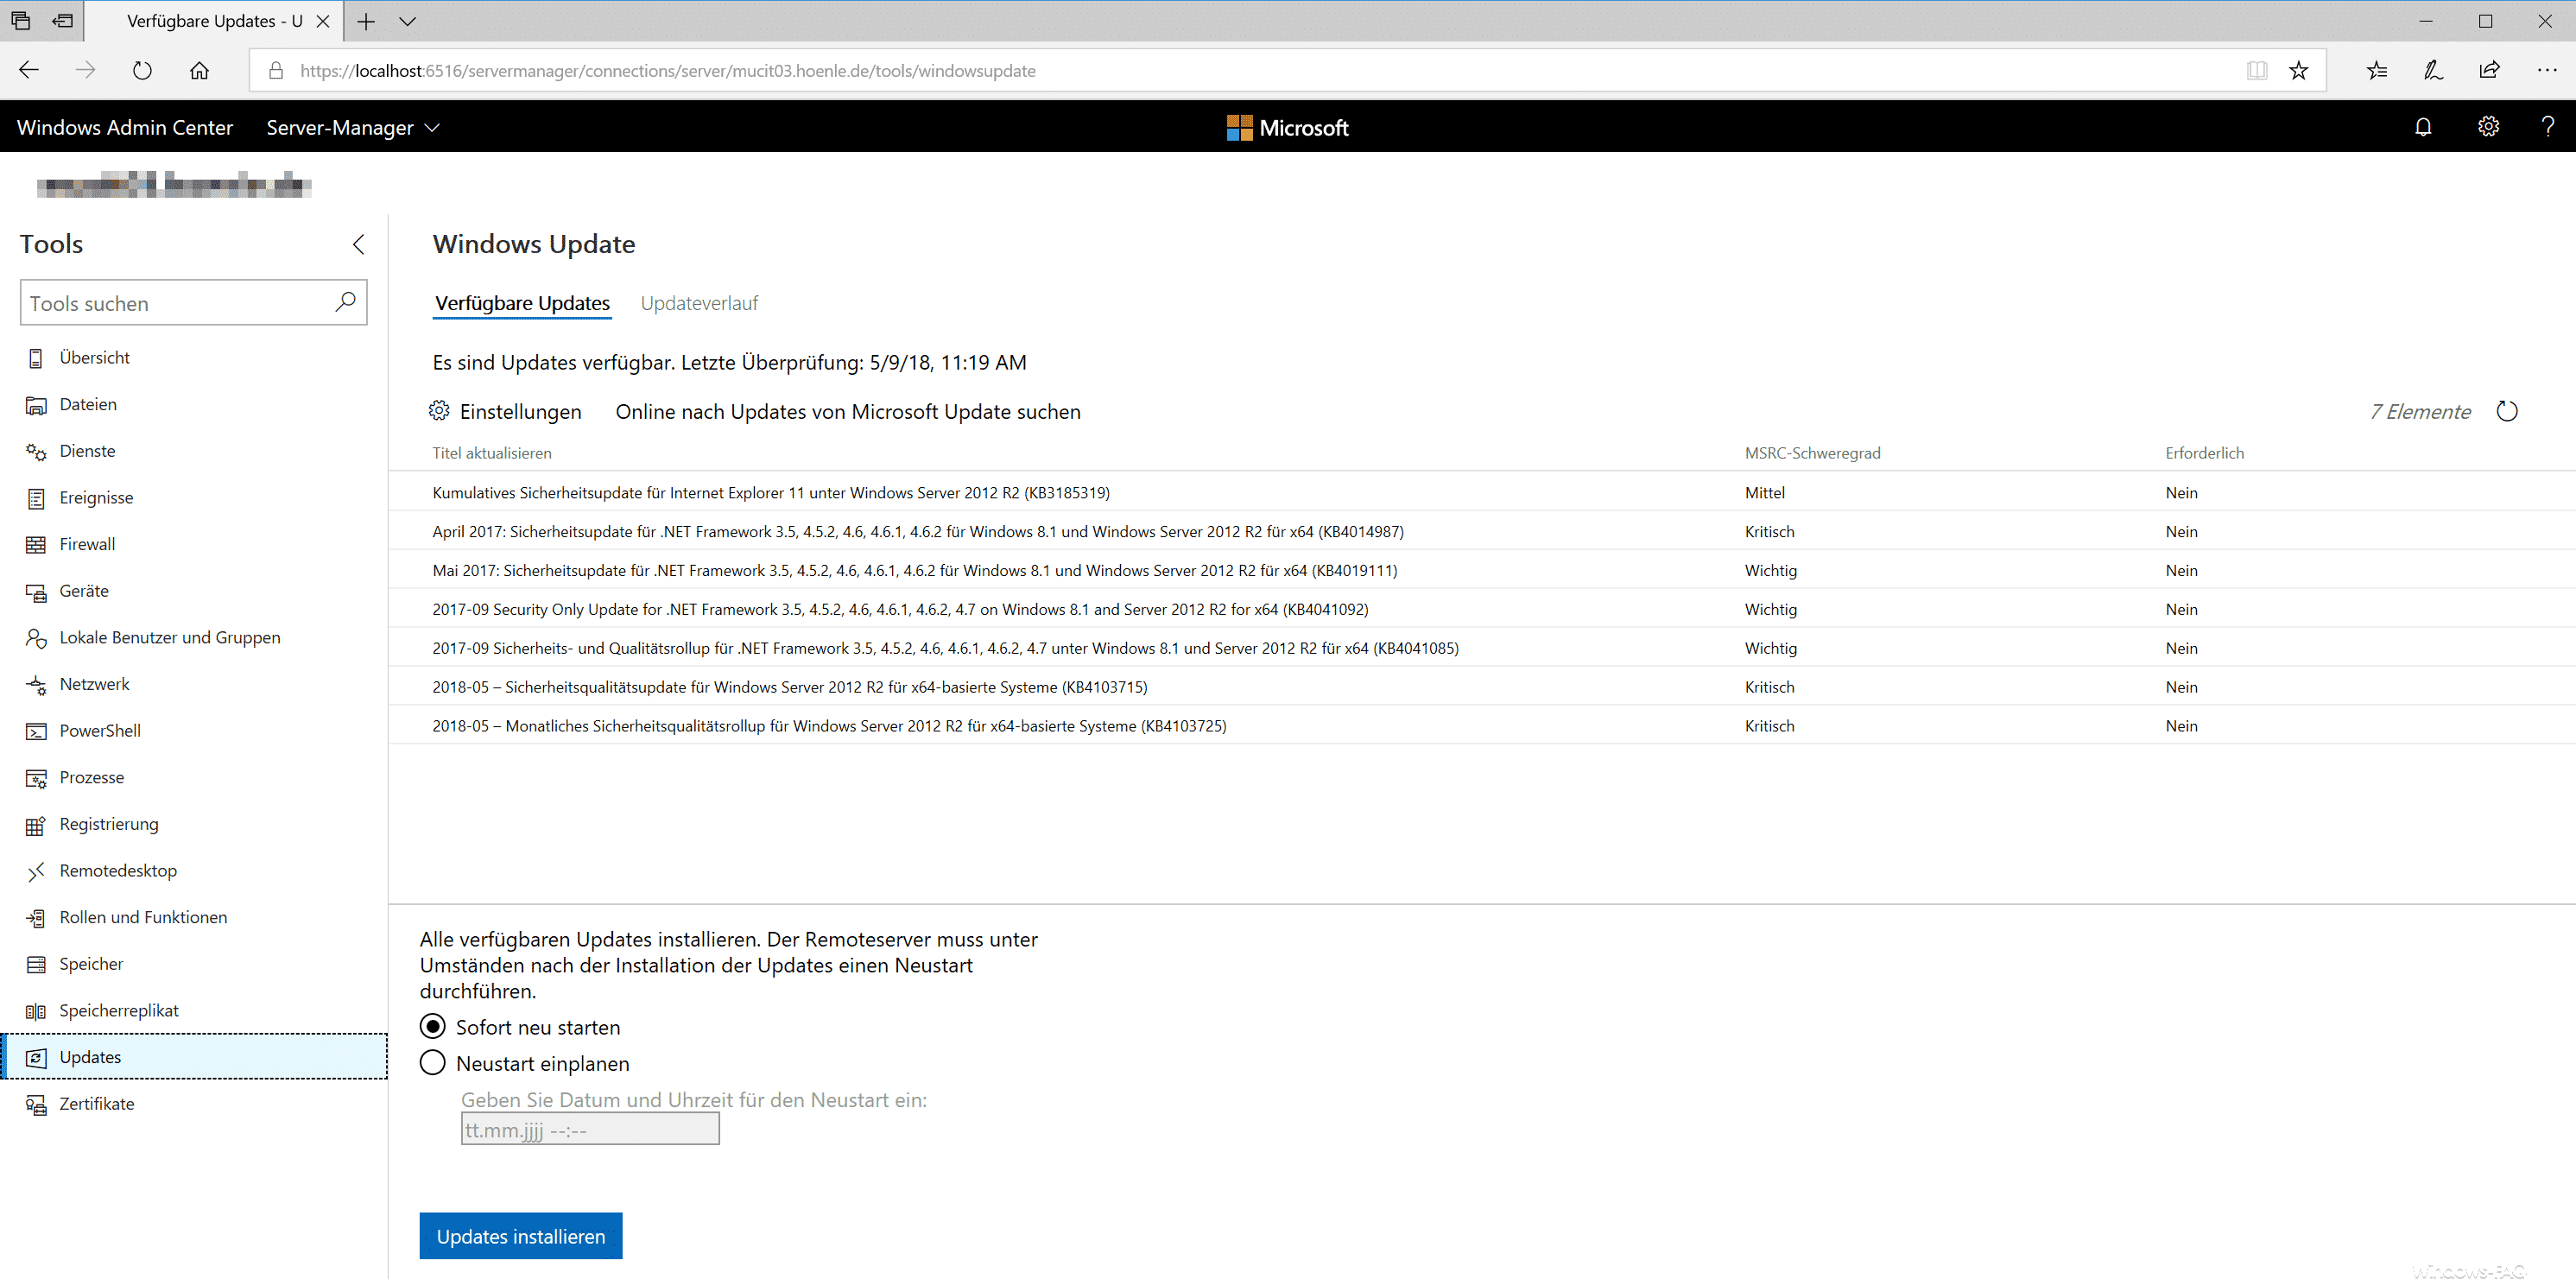Open the Server-Manager dropdown

(351, 127)
